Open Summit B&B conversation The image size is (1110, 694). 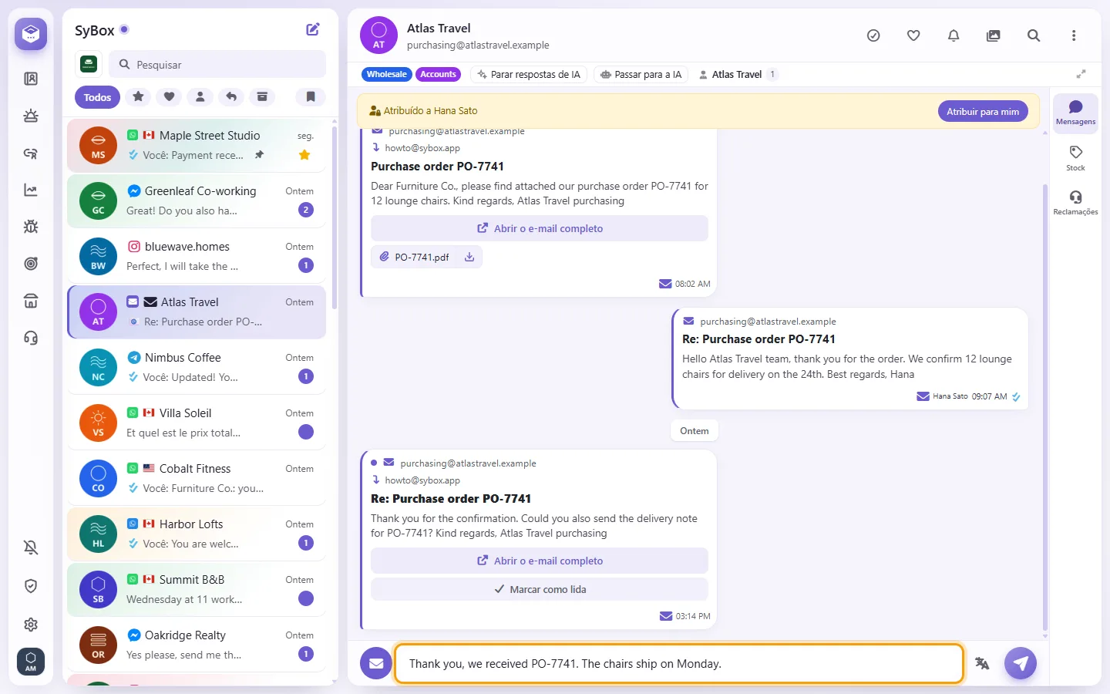pyautogui.click(x=197, y=589)
